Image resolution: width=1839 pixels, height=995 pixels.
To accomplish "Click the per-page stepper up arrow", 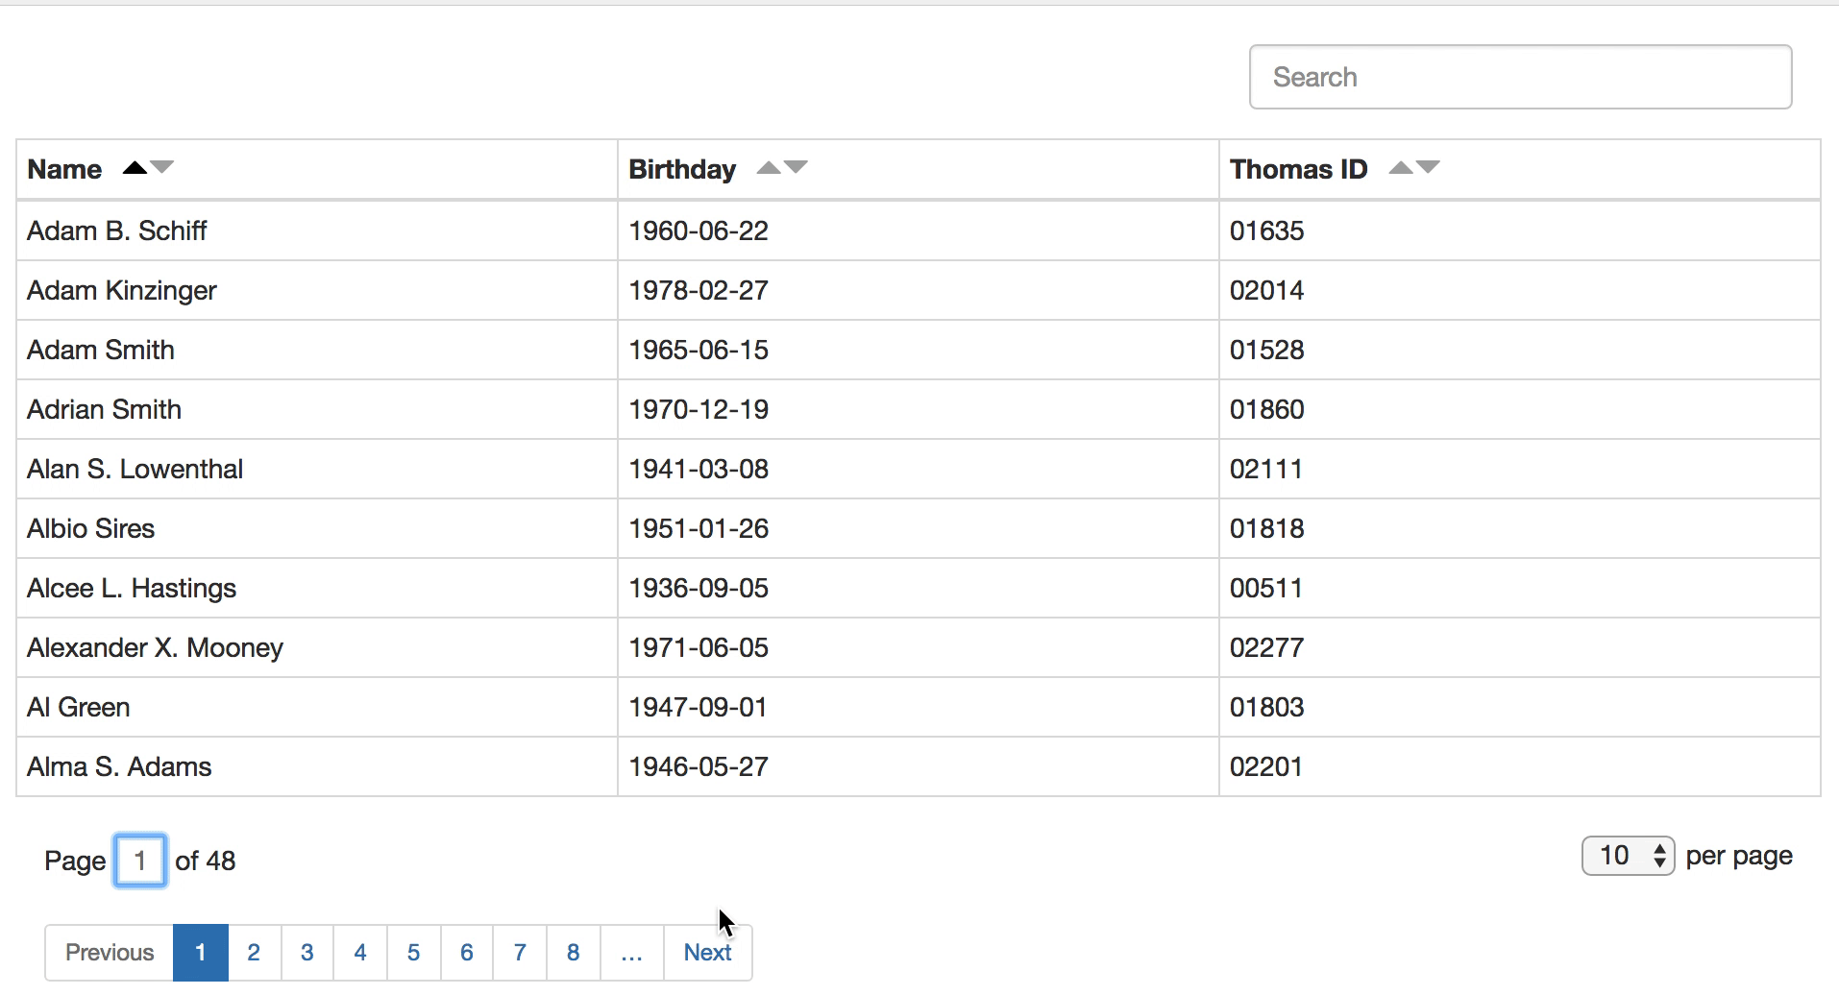I will click(1660, 848).
